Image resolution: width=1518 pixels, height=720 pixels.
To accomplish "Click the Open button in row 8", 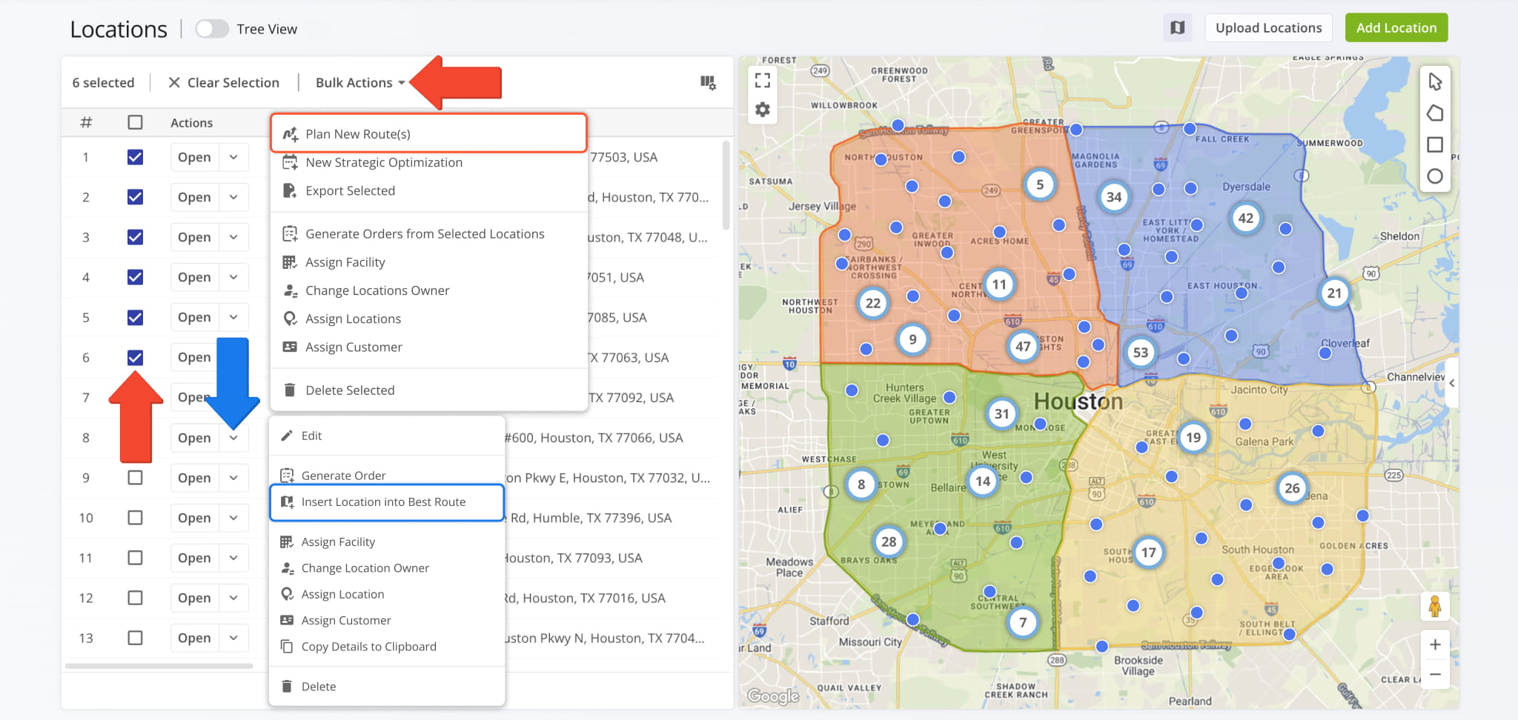I will tap(194, 438).
